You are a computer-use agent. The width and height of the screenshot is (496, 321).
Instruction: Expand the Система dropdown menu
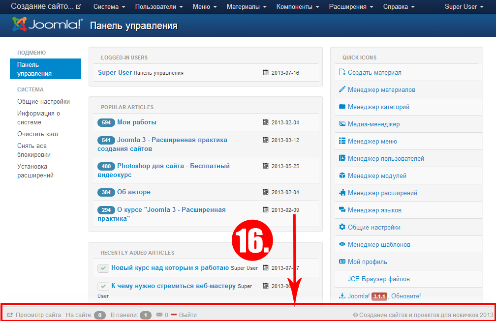109,7
